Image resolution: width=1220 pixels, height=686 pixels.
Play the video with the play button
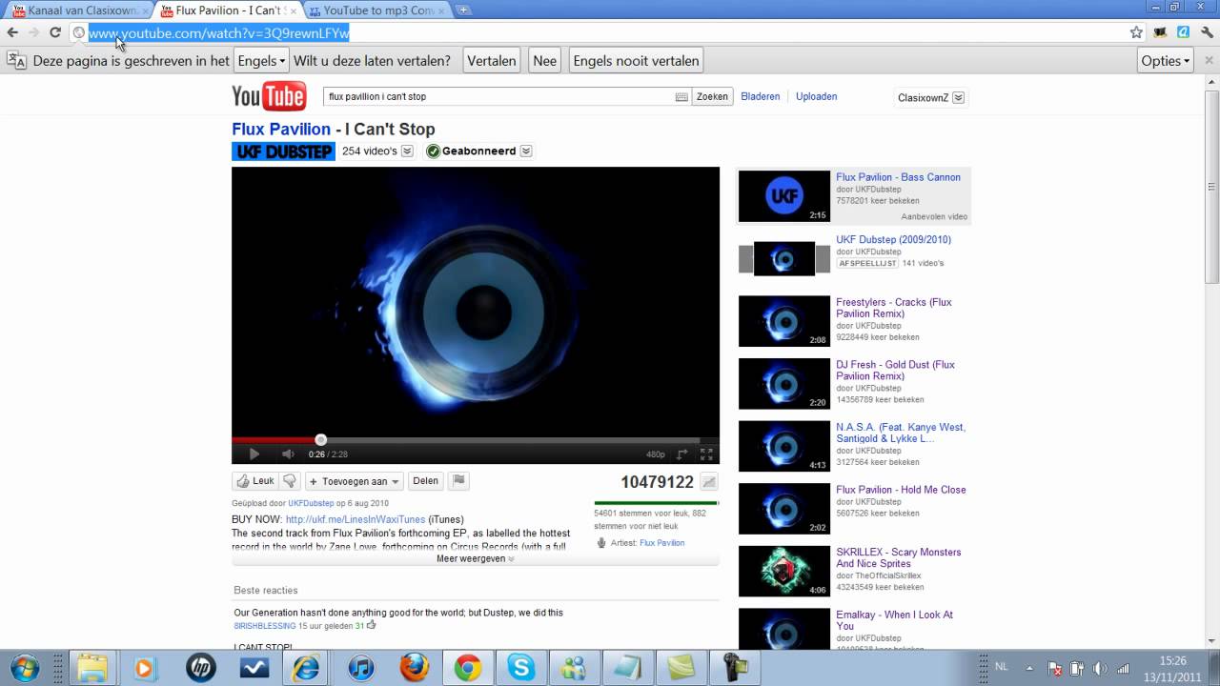pos(254,454)
